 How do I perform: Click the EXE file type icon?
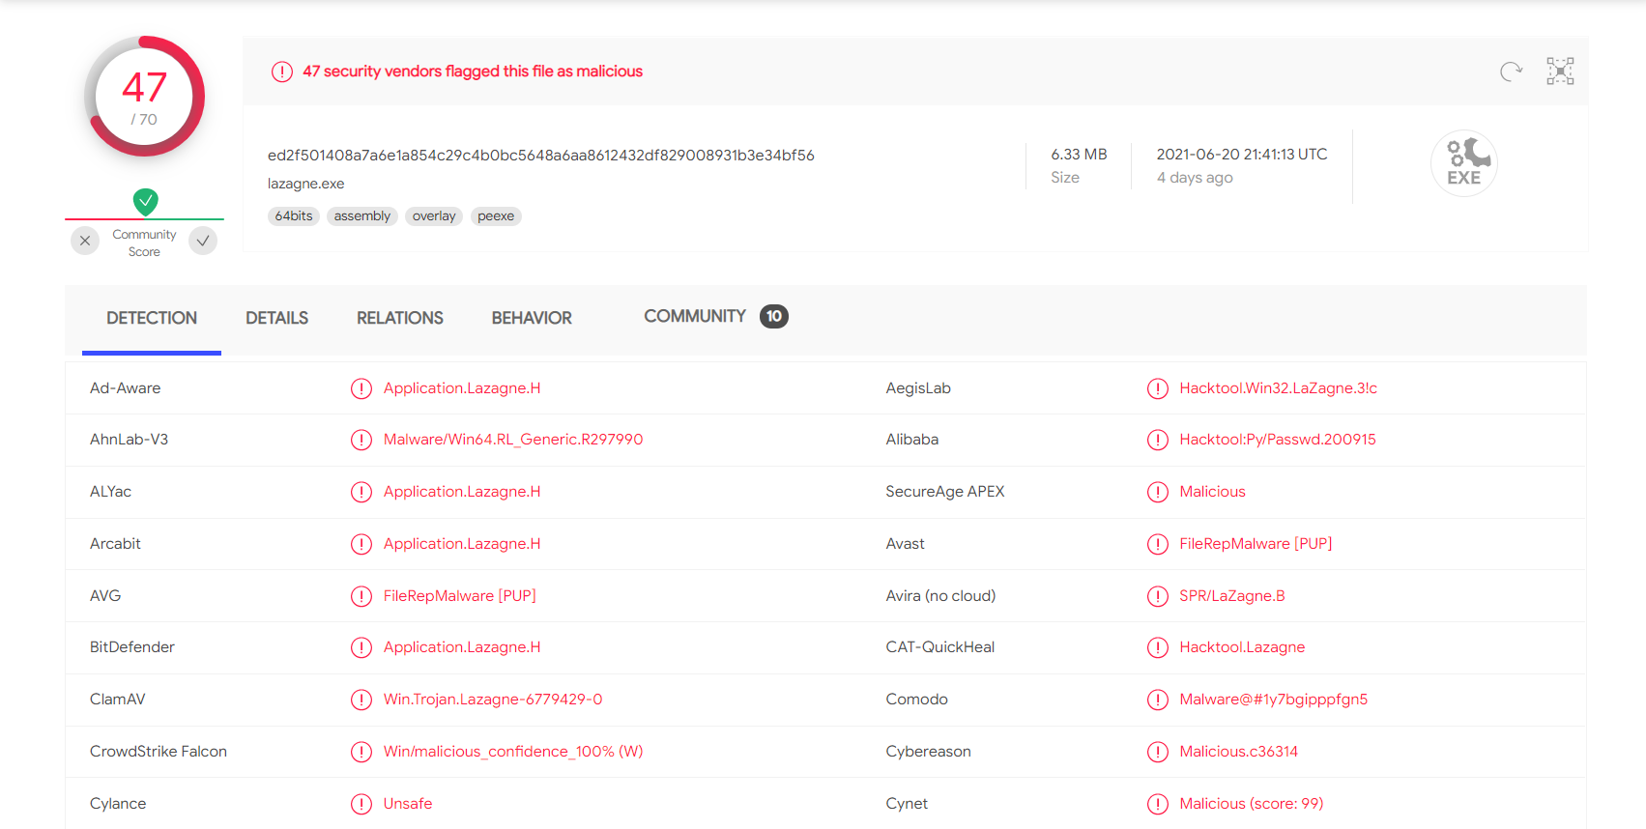coord(1464,163)
